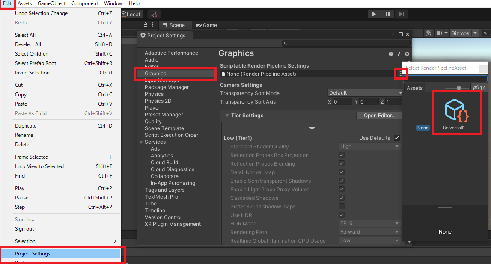This screenshot has height=264, width=491.
Task: Open Rendering Path Forward dropdown
Action: [369, 232]
